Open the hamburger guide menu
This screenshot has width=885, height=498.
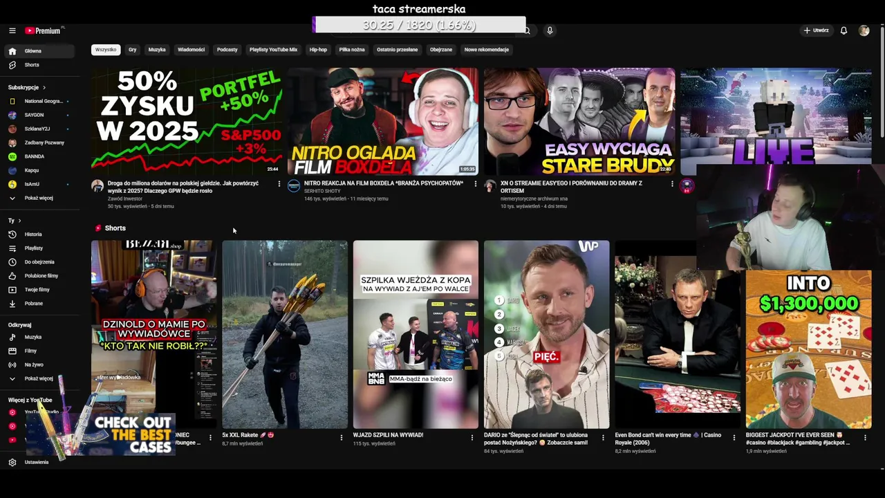point(12,30)
